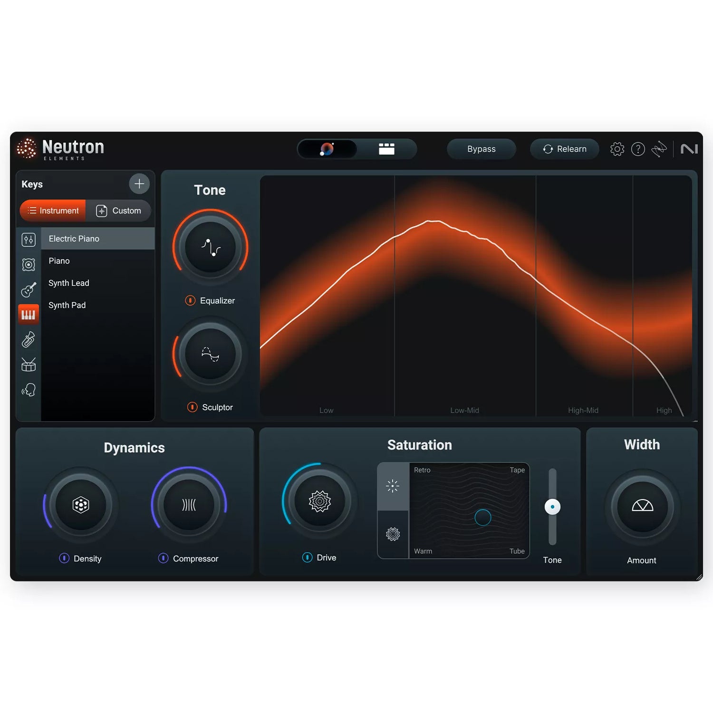This screenshot has width=713, height=713.
Task: Select the vocal head category icon
Action: point(29,390)
